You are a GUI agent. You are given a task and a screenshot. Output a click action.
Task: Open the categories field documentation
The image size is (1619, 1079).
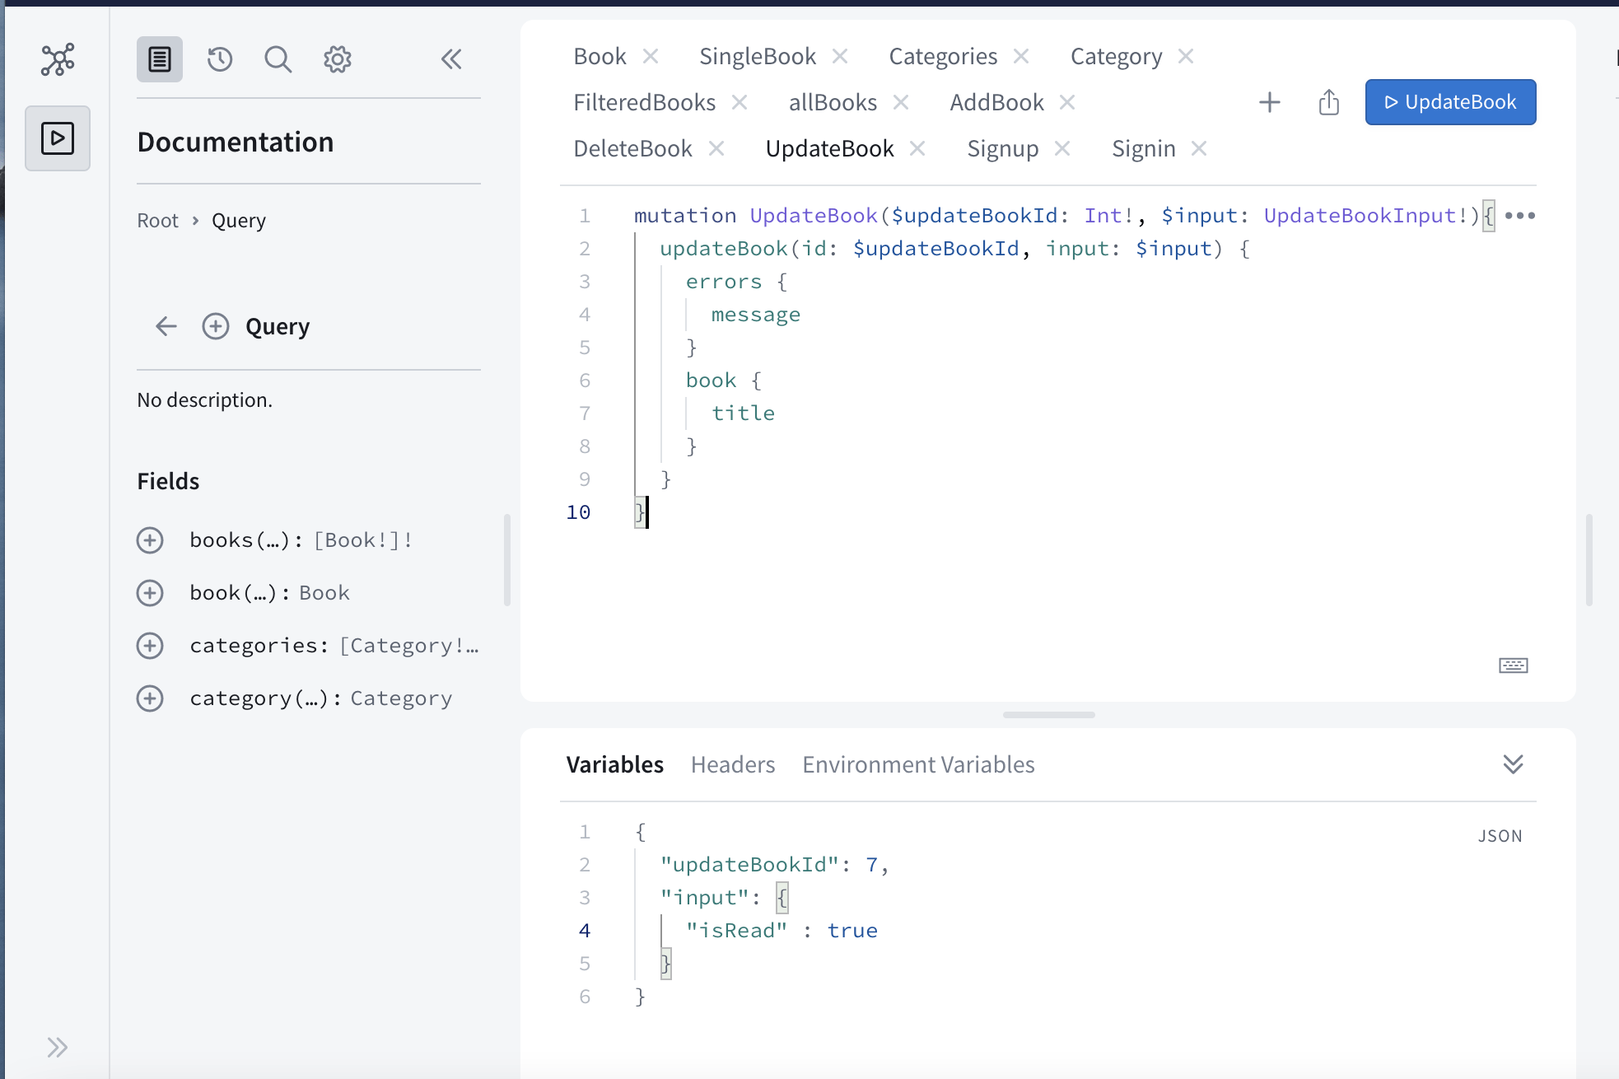(x=259, y=646)
